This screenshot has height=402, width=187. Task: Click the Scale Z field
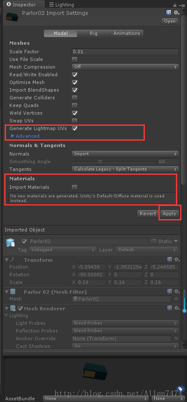point(164,283)
